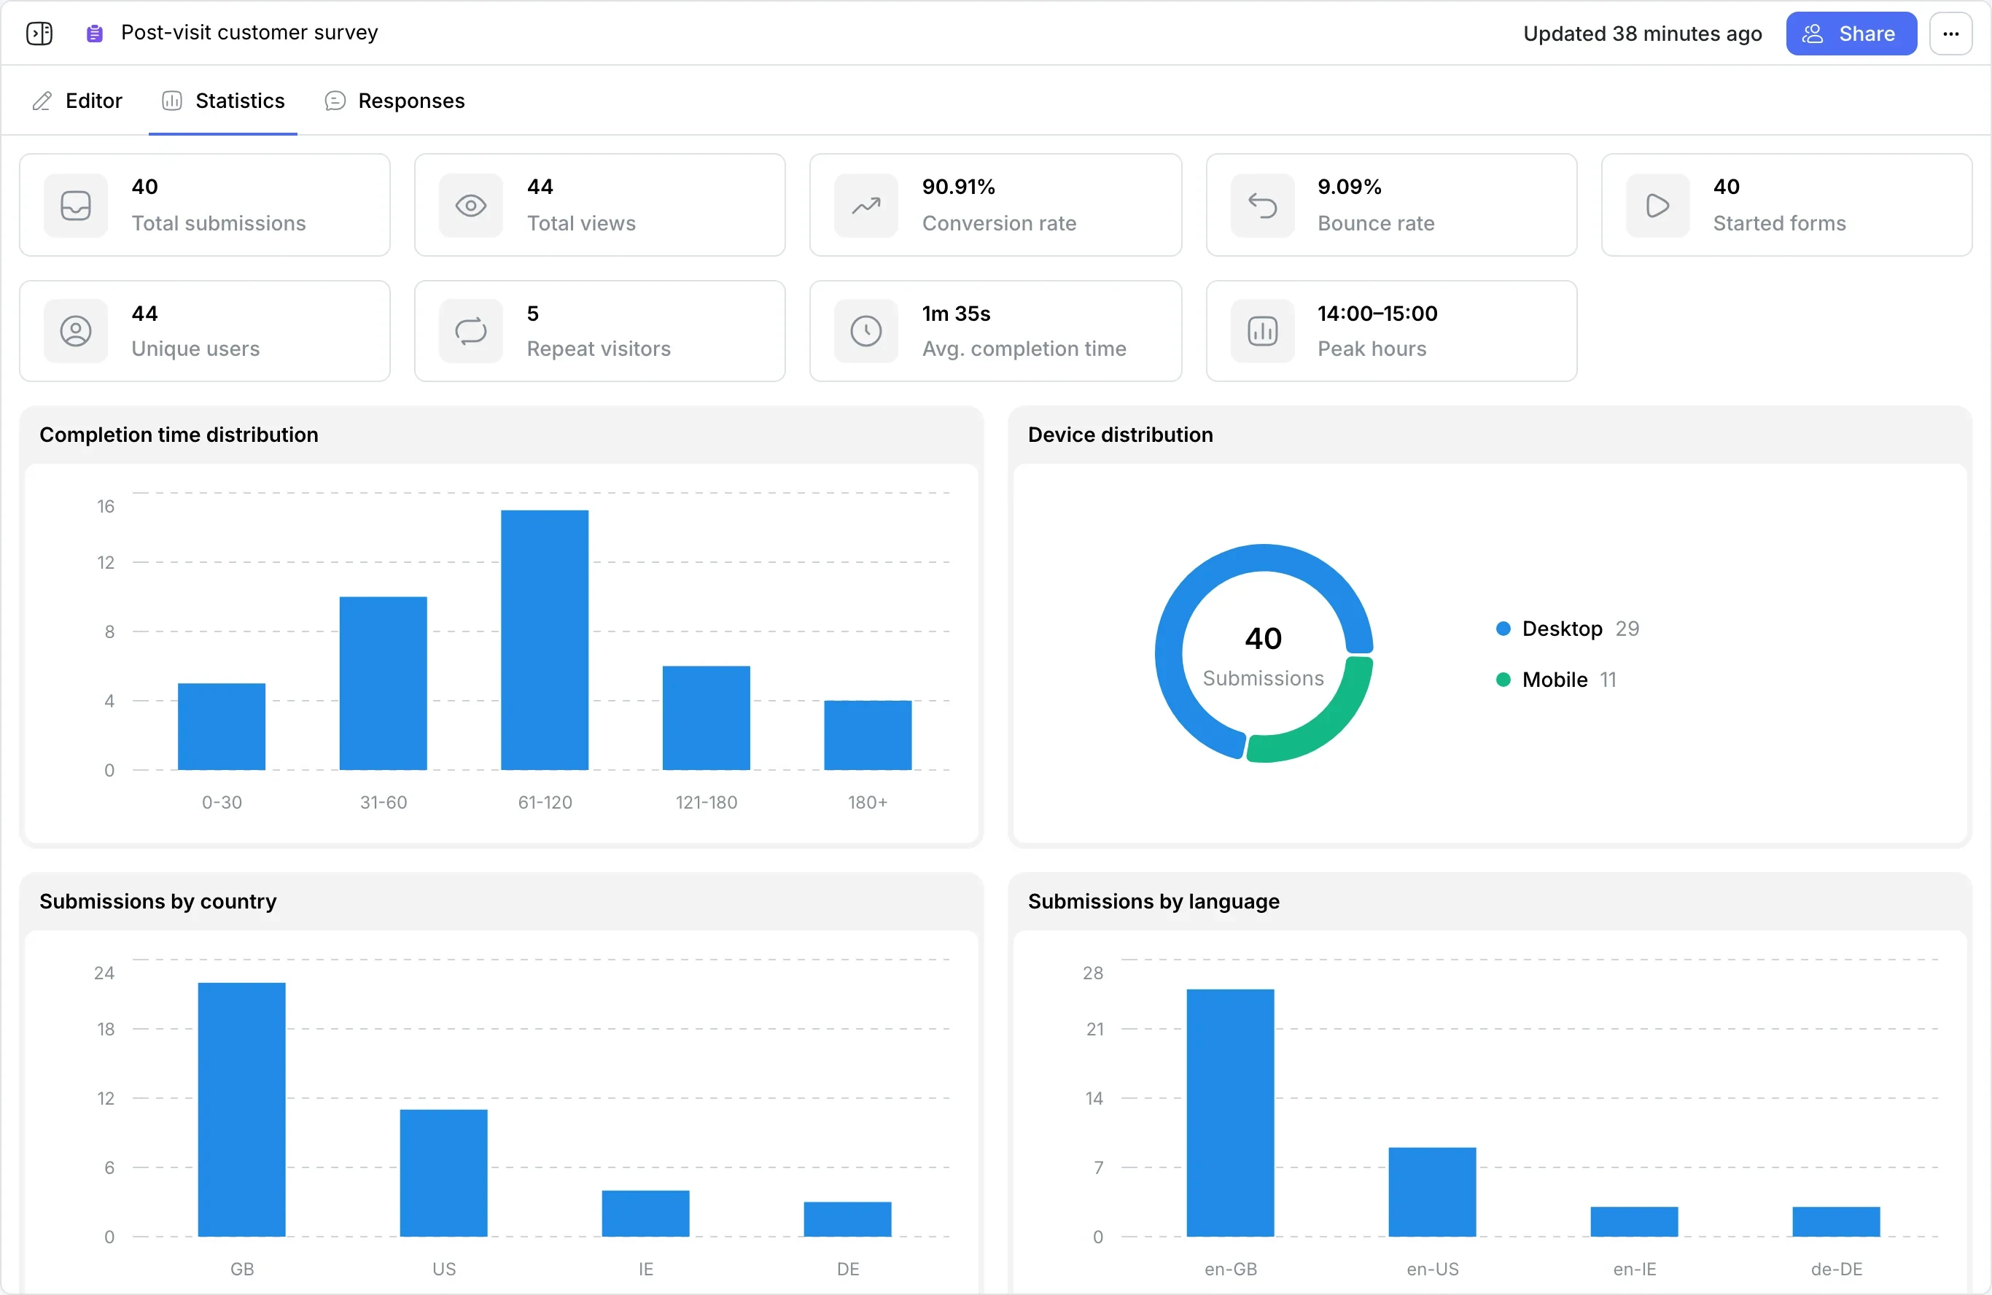Viewport: 1992px width, 1295px height.
Task: Click the Updated 38 minutes ago text
Action: point(1642,34)
